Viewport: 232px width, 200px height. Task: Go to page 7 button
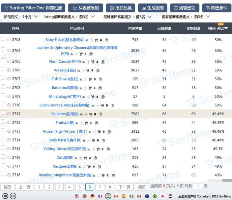tap(100, 187)
